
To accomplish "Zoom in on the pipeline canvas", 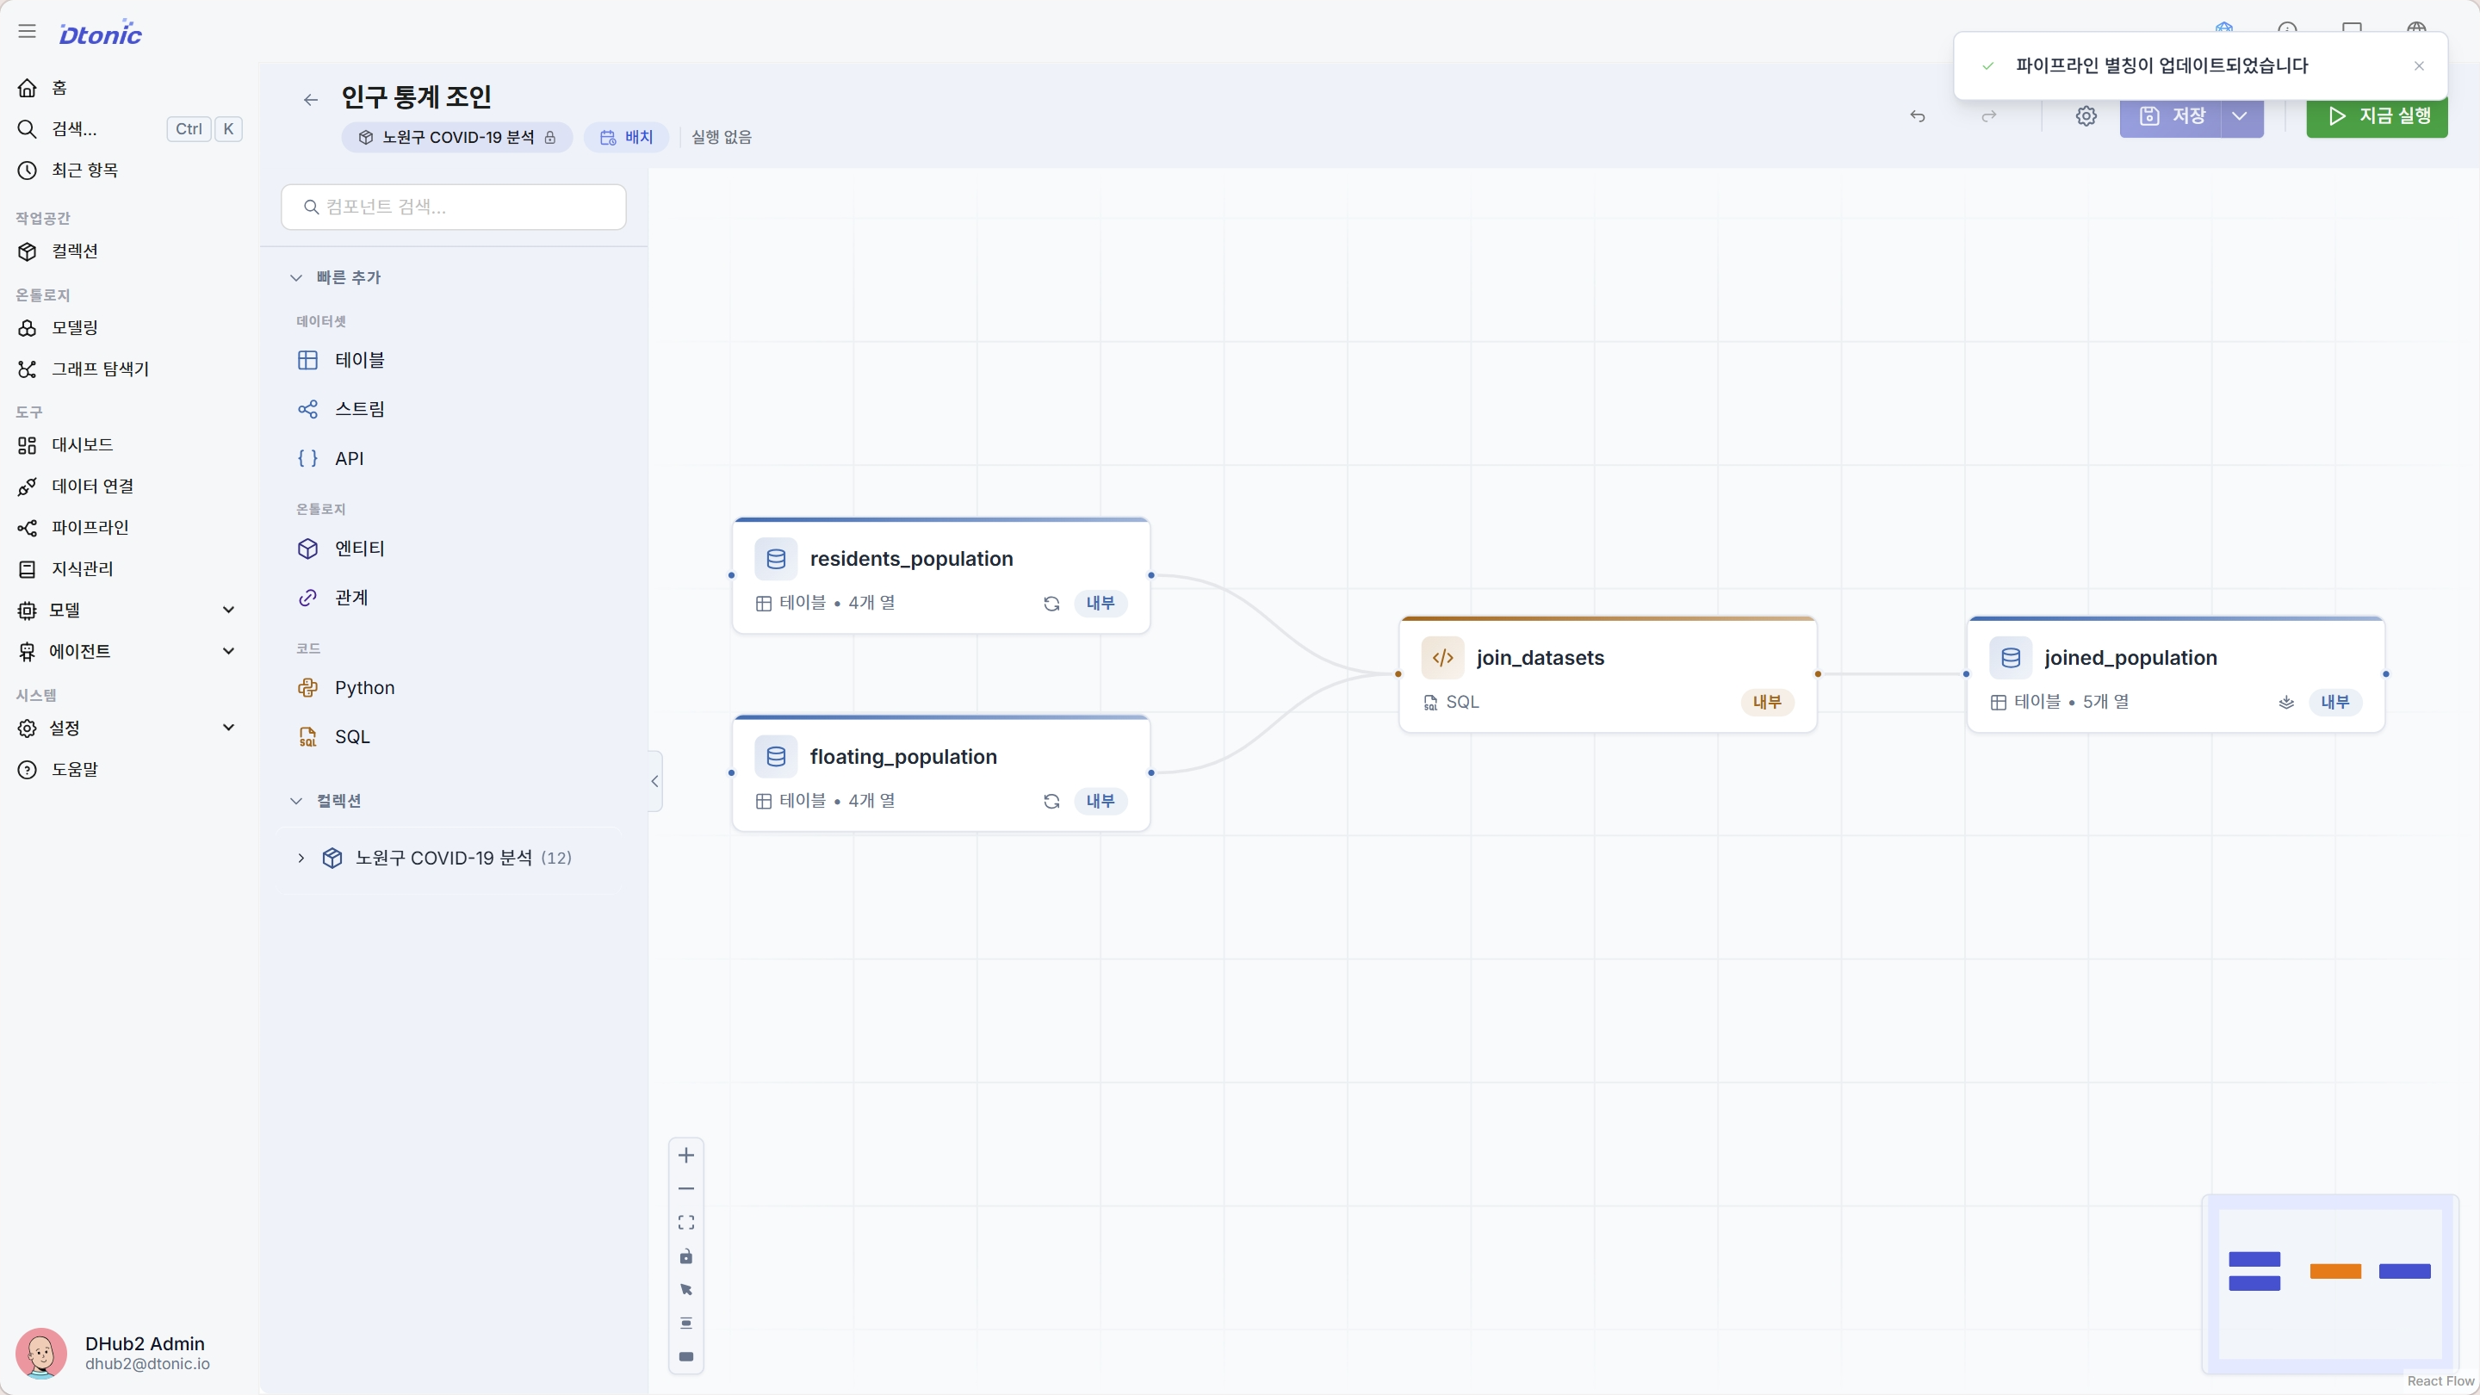I will (685, 1156).
